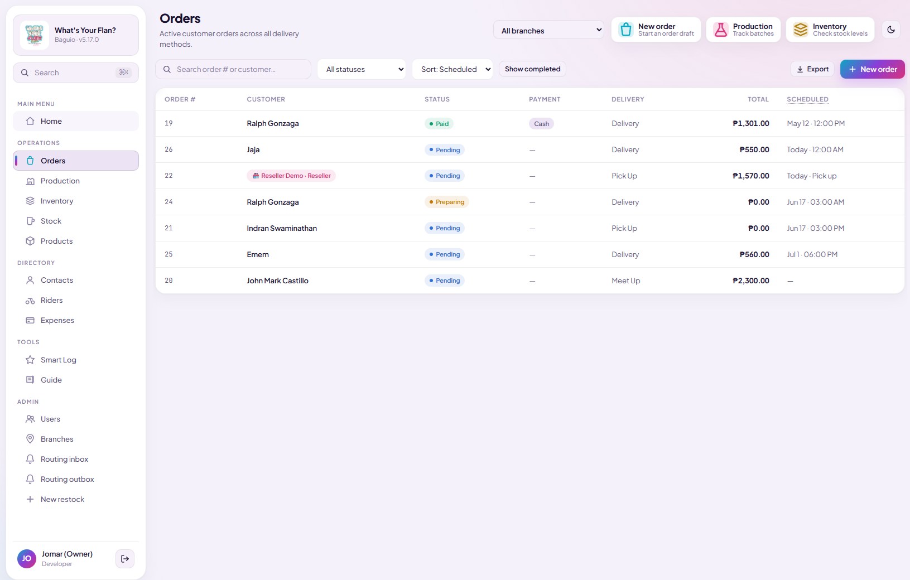Open Indran Swaminathan's order row
Screen dimensions: 910x580
(x=529, y=228)
